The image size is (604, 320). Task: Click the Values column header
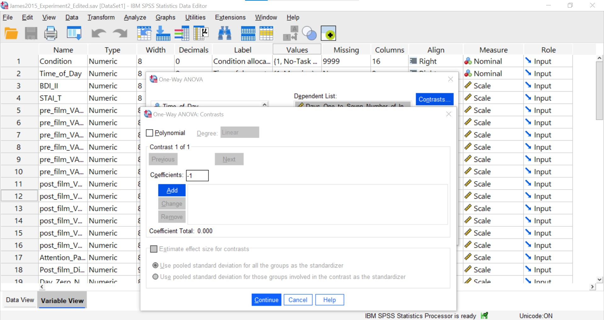[297, 50]
